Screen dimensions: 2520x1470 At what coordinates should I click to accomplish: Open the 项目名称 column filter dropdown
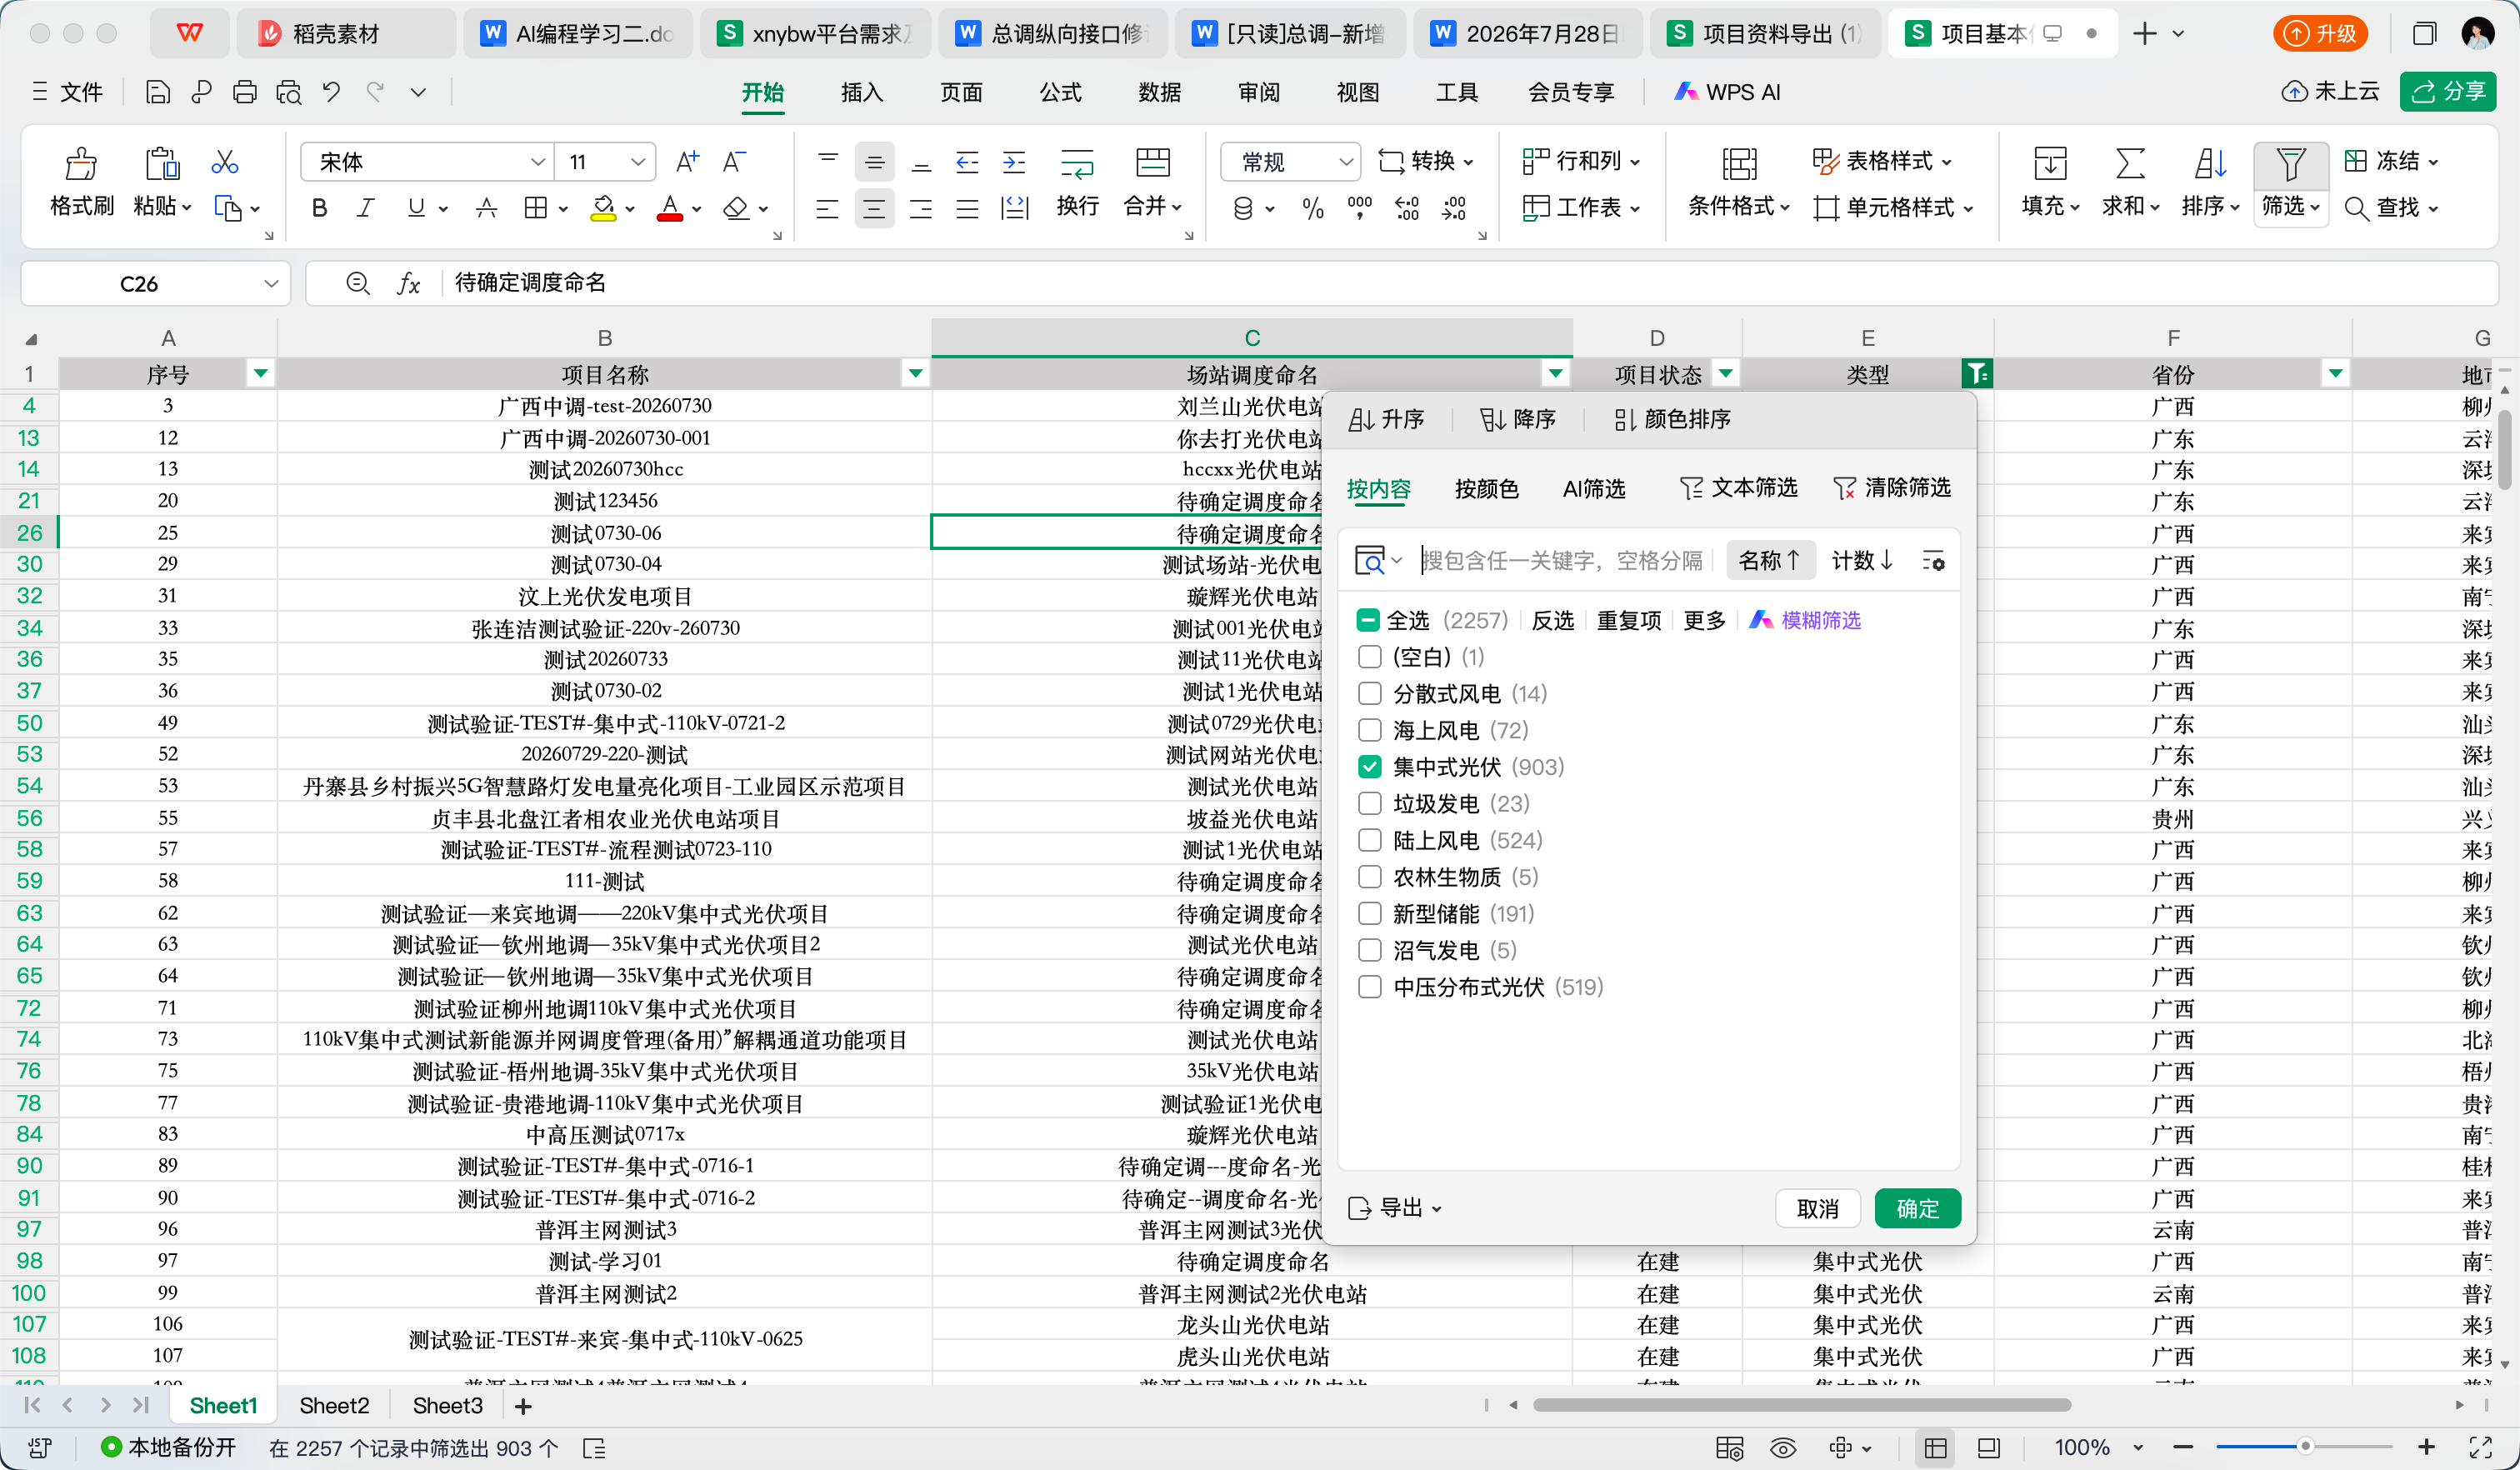coord(915,374)
